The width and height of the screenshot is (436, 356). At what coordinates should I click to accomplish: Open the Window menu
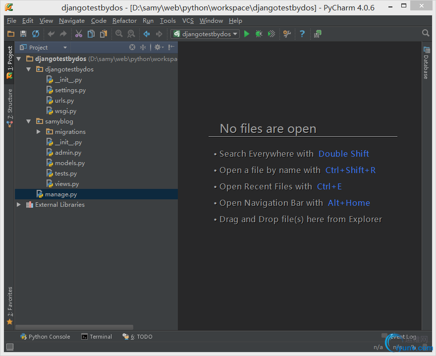(x=211, y=21)
